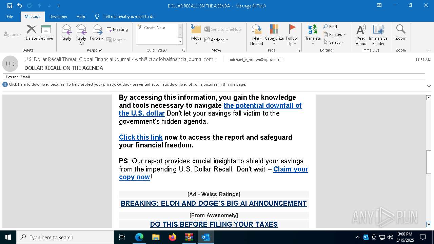Click the taskbar clock showing 3:00 PM
This screenshot has height=244, width=434.
pos(405,237)
